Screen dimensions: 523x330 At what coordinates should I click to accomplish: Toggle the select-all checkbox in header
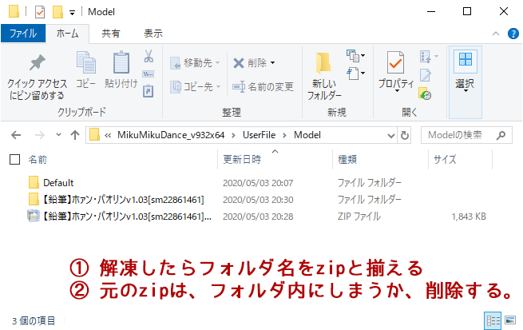point(14,159)
